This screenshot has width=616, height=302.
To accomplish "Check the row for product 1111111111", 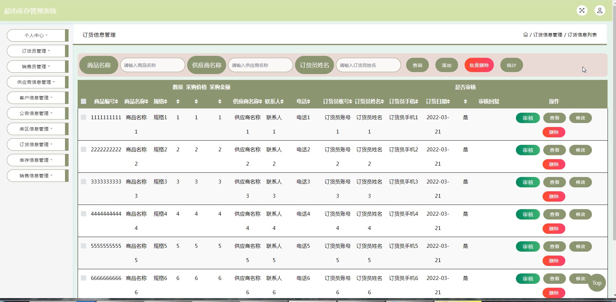I will 83,117.
